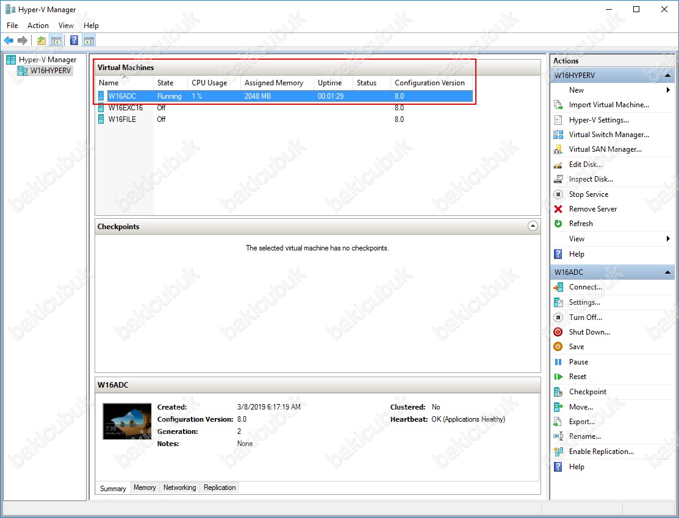Expand the New submenu arrow

tap(668, 90)
